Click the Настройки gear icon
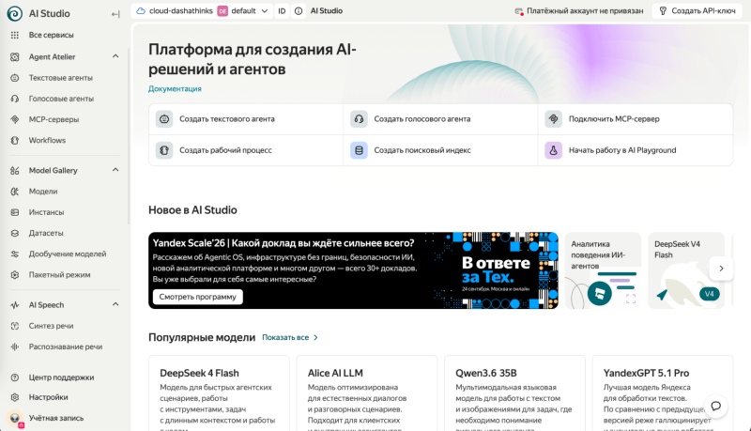 [15, 397]
